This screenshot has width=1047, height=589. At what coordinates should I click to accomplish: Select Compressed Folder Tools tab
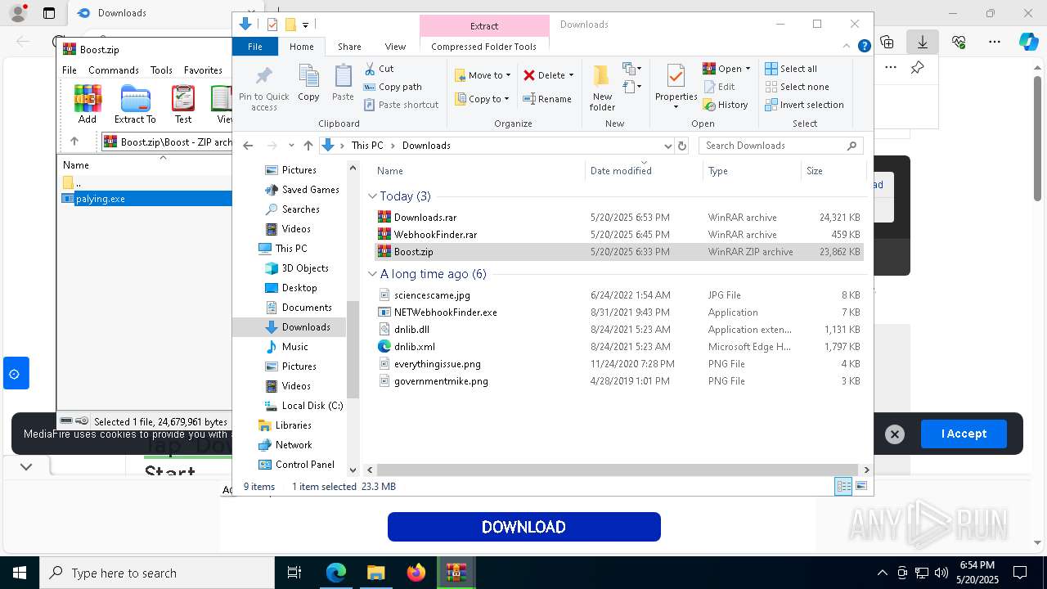coord(483,47)
